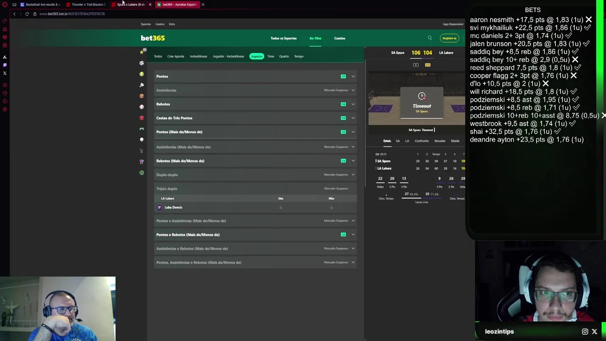Open X (Twitter) from browser sidebar

pyautogui.click(x=5, y=73)
